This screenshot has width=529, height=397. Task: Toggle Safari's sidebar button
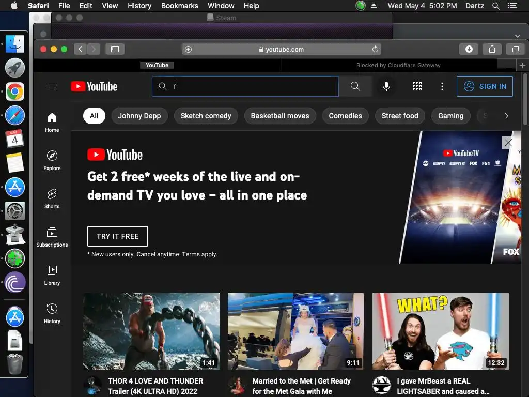(115, 49)
